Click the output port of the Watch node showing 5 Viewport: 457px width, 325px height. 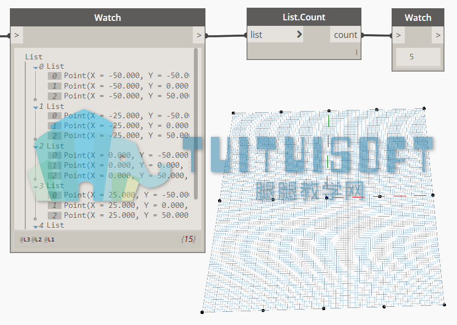click(438, 35)
